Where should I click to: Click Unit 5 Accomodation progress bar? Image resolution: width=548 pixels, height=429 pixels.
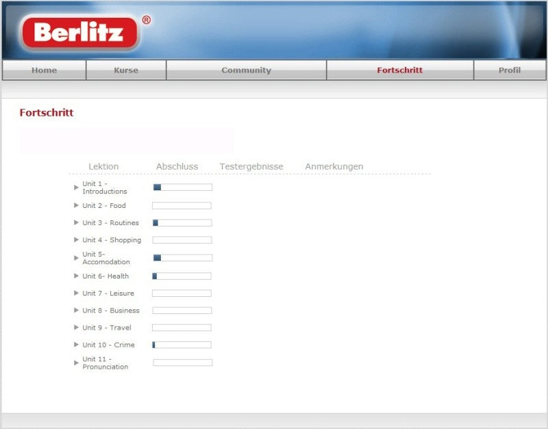183,258
